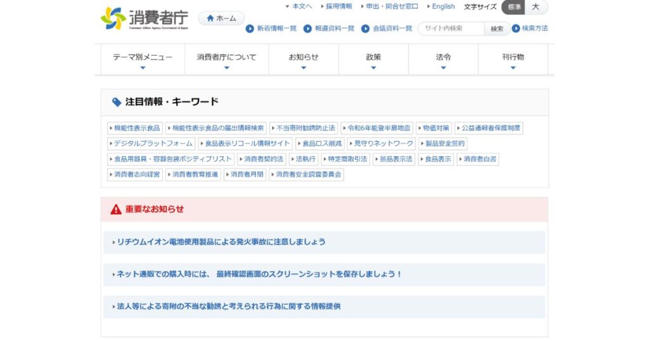Expand お知らせ dropdown menu

(x=304, y=60)
